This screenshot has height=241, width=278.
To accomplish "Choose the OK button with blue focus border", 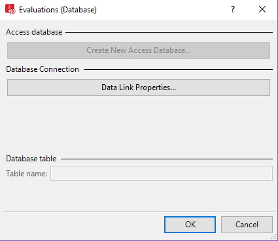I will click(x=190, y=225).
